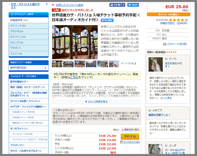197x156 pixels.
Task: Select the second photo thumbnail
Action: pyautogui.click(x=68, y=64)
